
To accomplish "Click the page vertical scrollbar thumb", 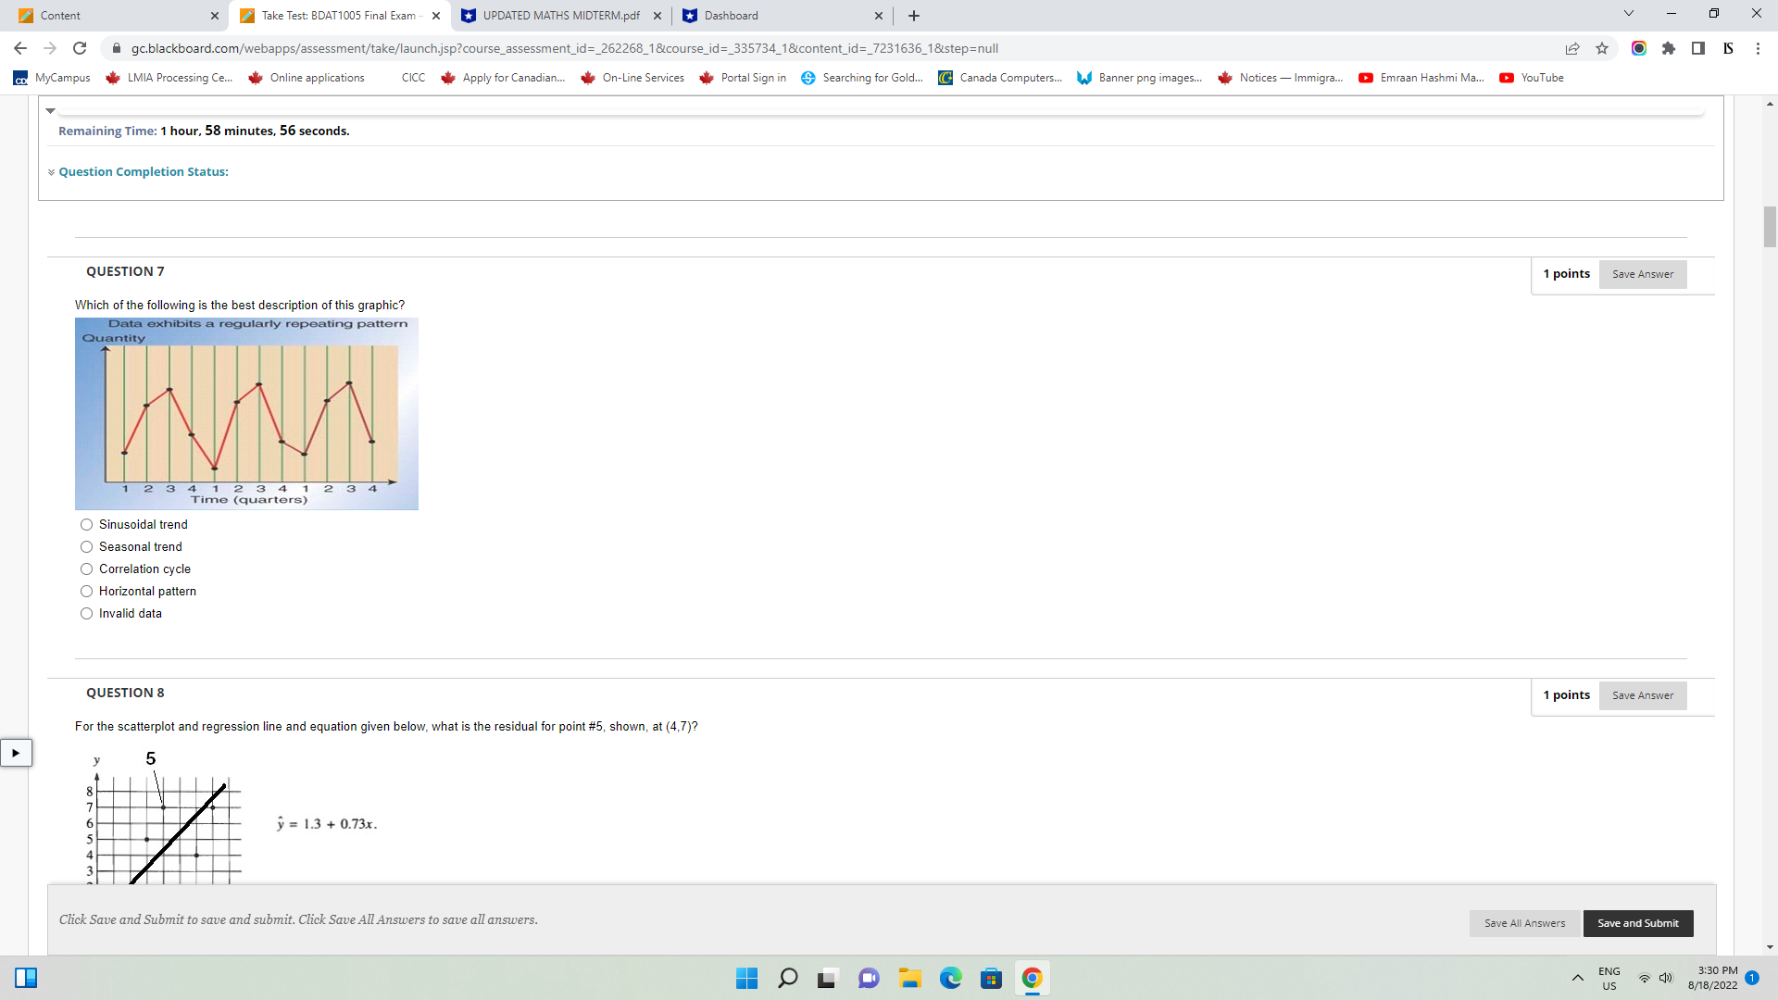I will click(1770, 227).
